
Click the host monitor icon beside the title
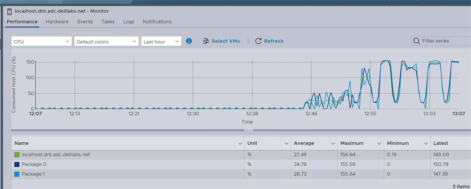click(x=10, y=11)
